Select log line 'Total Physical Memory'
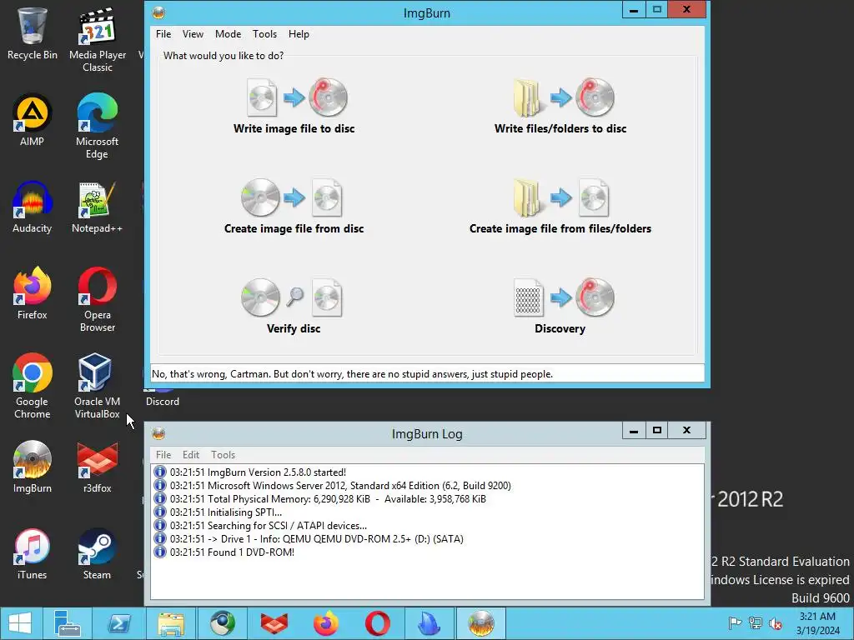The image size is (854, 640). 327,499
